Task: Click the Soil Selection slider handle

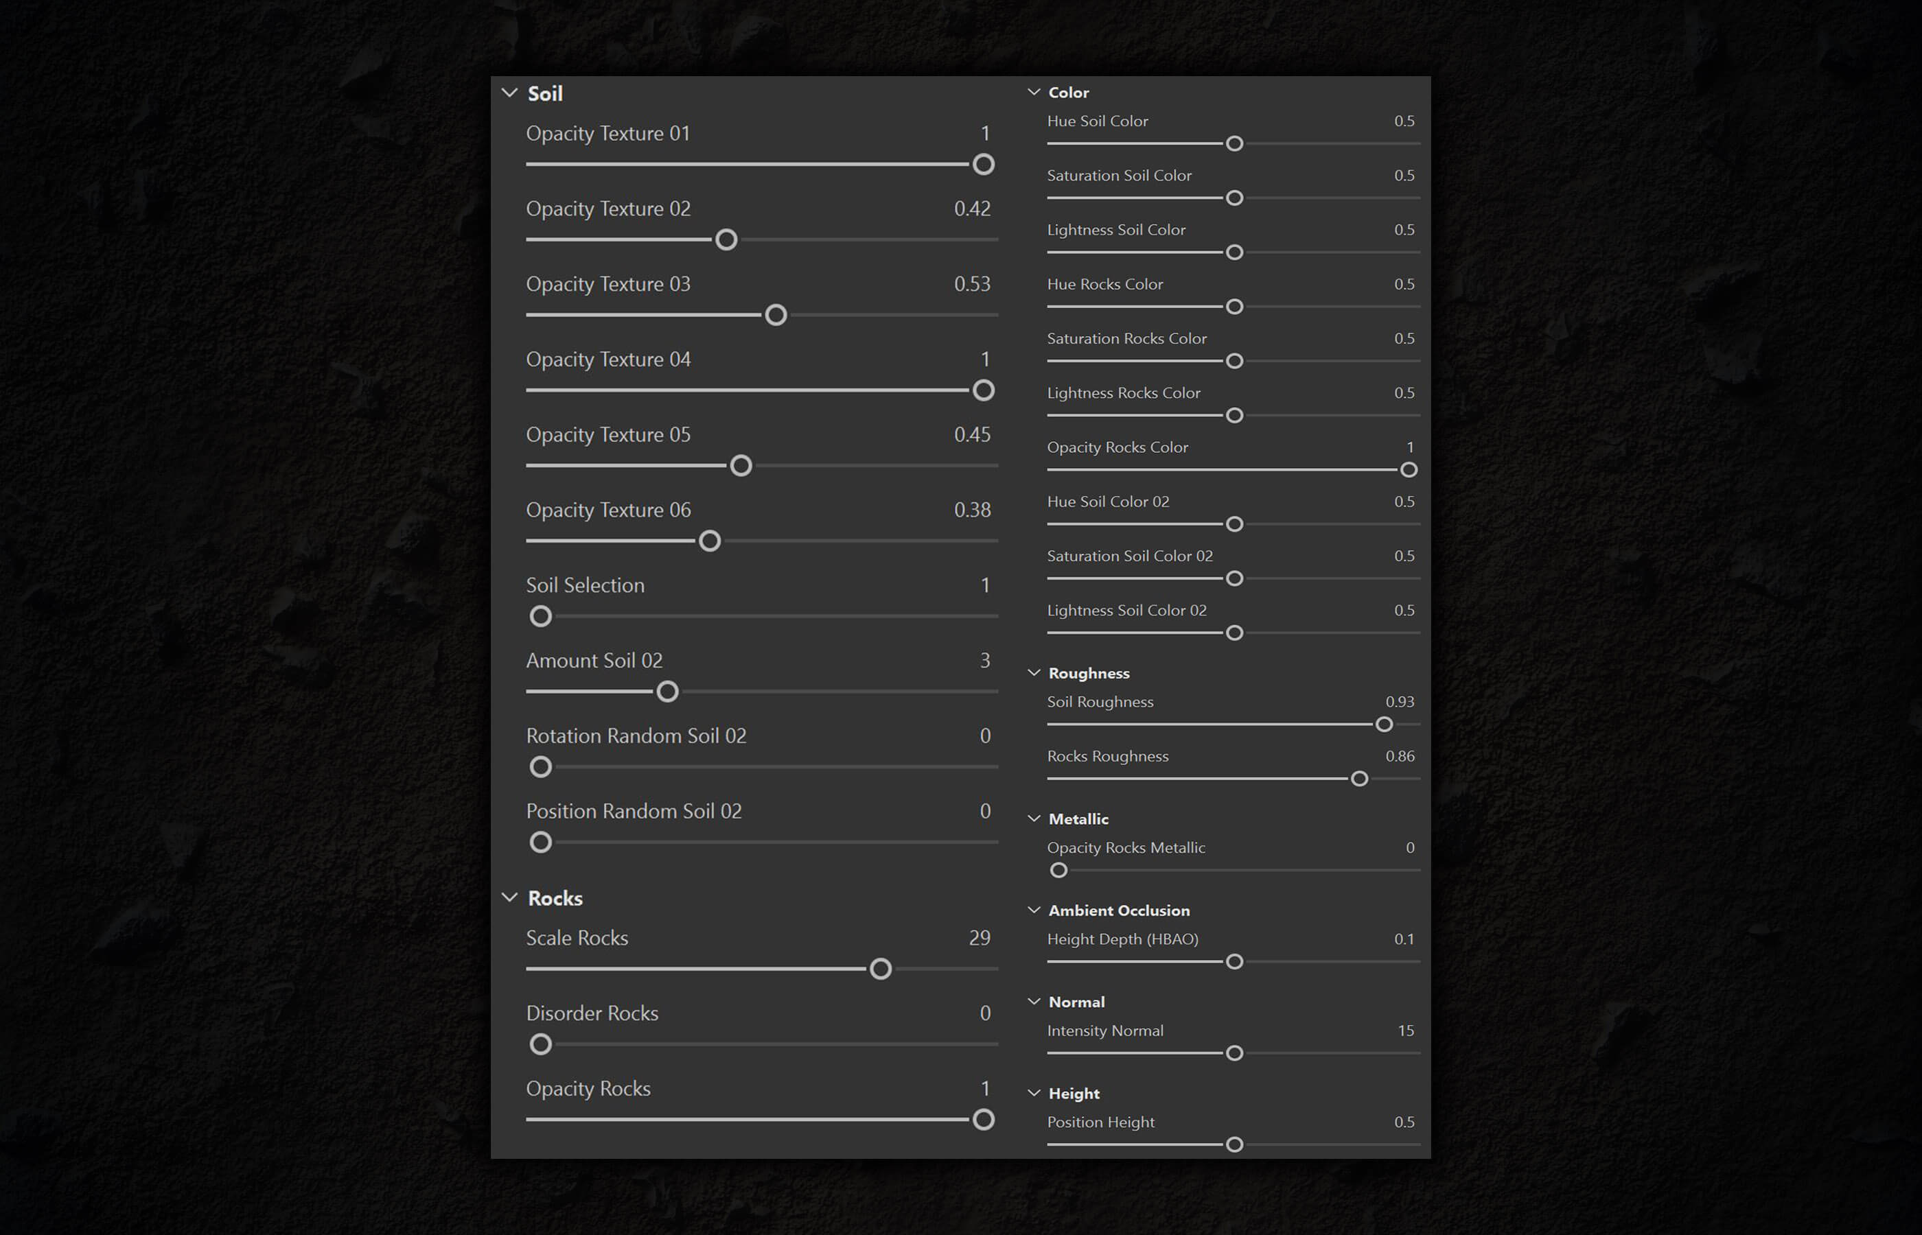Action: coord(541,617)
